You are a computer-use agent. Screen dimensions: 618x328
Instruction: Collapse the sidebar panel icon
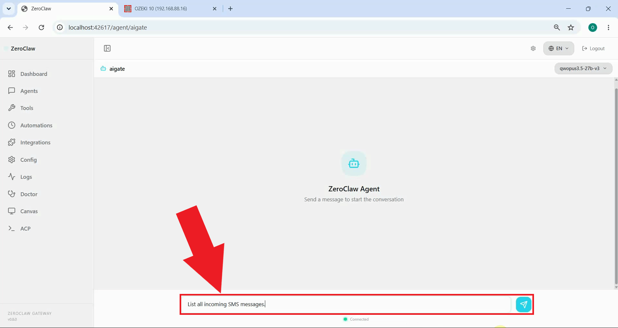[x=107, y=48]
